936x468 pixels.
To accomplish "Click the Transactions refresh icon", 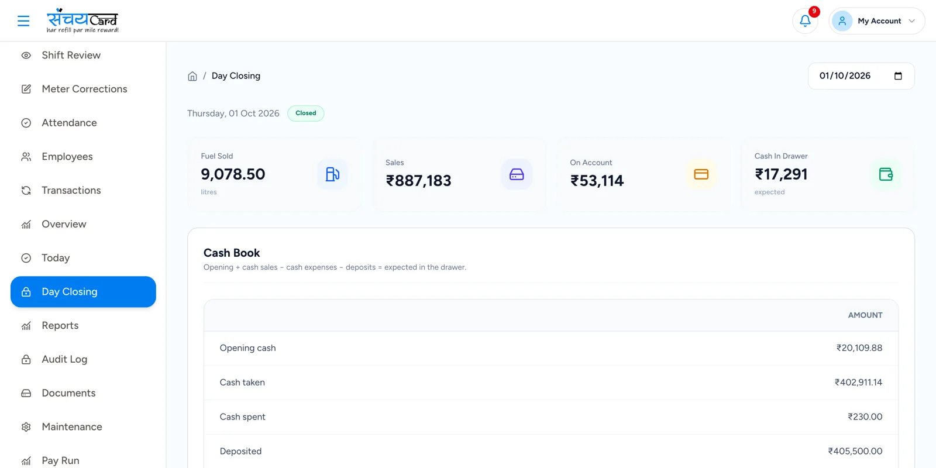I will [26, 191].
